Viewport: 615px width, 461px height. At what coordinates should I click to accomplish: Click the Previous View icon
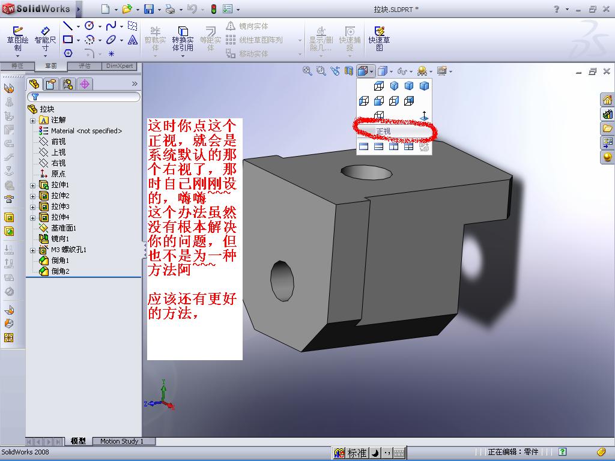coord(335,71)
